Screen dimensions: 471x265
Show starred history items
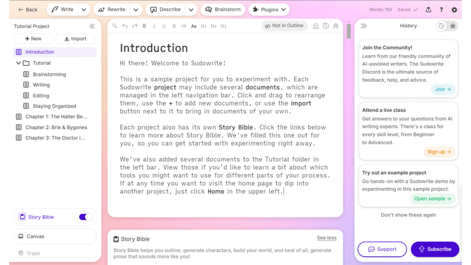[x=453, y=26]
